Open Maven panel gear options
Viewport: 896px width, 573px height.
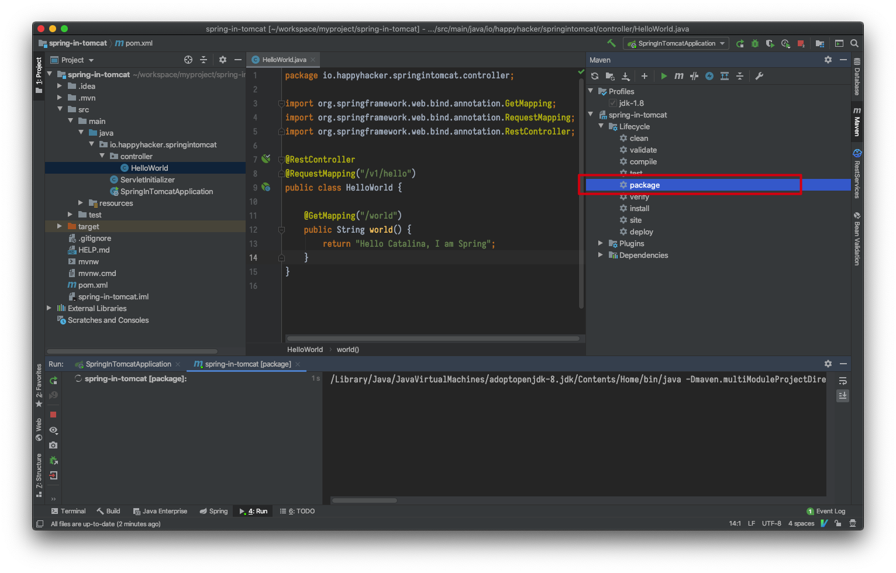(x=828, y=60)
